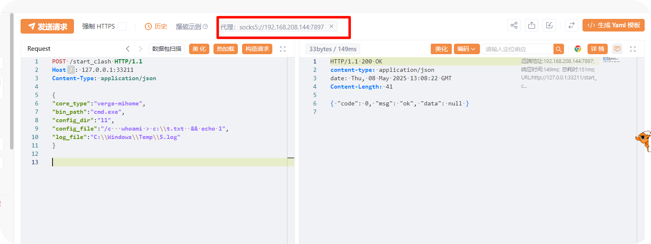Viewport: 651px width, 244px height.
Task: Open response in browser via Chrome icon
Action: [578, 49]
